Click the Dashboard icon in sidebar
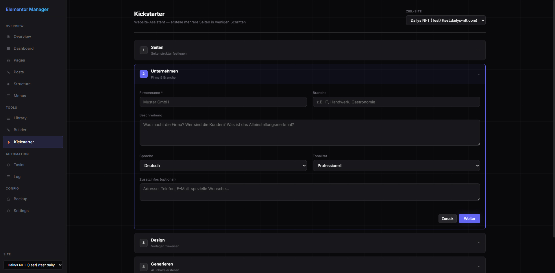Screen dimensions: 555x273 pos(8,49)
